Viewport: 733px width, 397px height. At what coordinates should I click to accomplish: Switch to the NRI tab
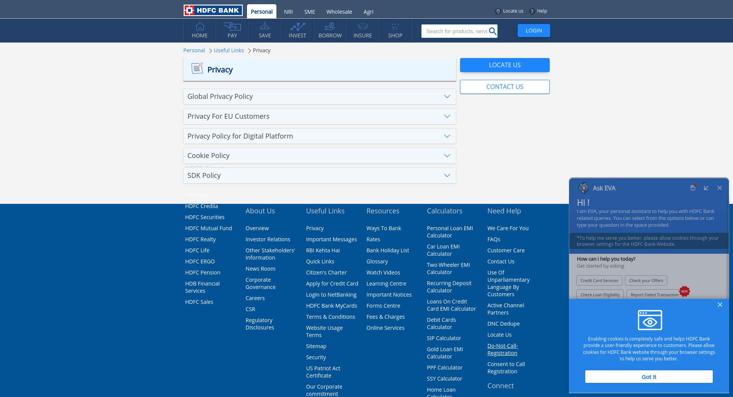tap(288, 12)
